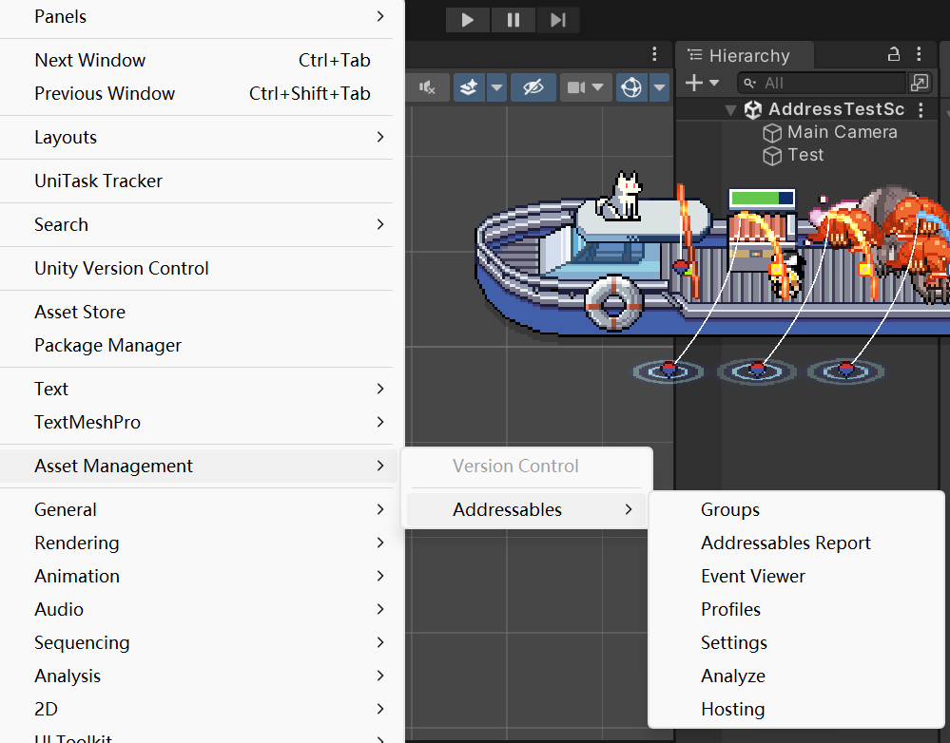Image resolution: width=950 pixels, height=743 pixels.
Task: Pause the editor with the pause button
Action: pyautogui.click(x=514, y=20)
